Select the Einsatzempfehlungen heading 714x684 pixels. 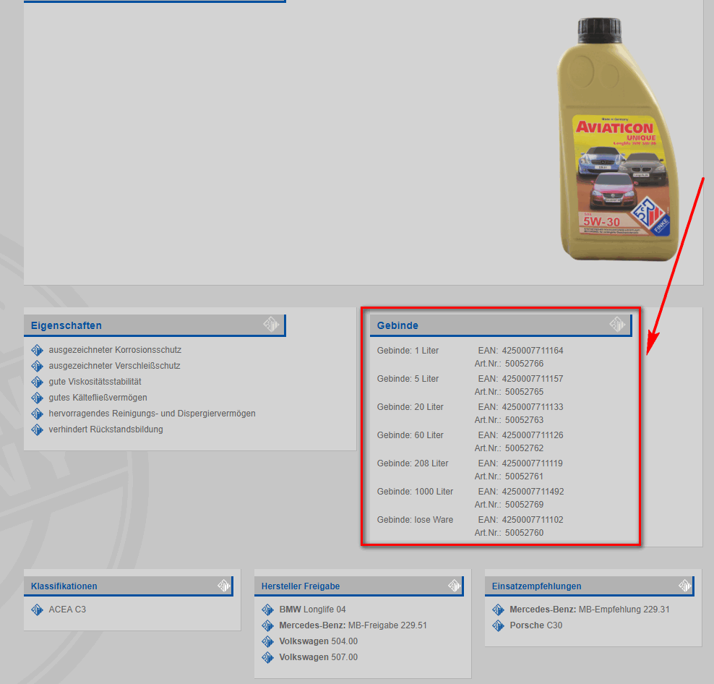pos(536,586)
